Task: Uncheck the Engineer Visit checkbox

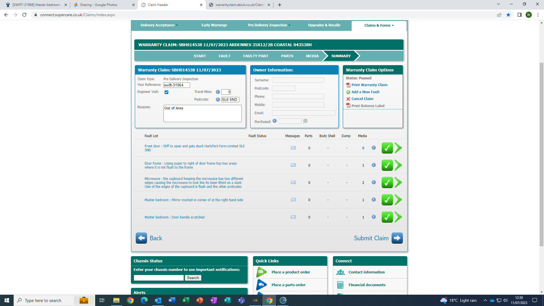Action: pos(167,92)
